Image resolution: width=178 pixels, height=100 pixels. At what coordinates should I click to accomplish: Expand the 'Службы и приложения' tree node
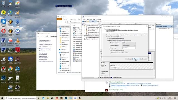tap(83, 39)
